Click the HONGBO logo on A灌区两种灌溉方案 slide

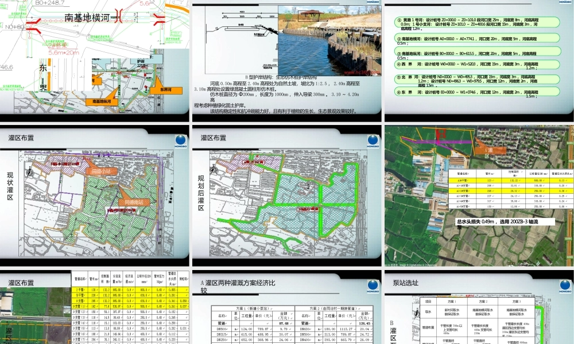pyautogui.click(x=373, y=286)
